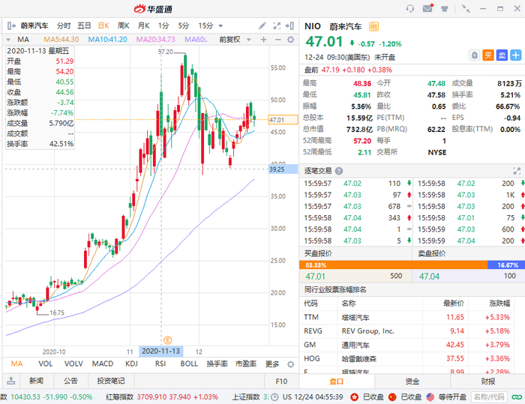
Task: Switch to 资金 tab
Action: pyautogui.click(x=412, y=382)
